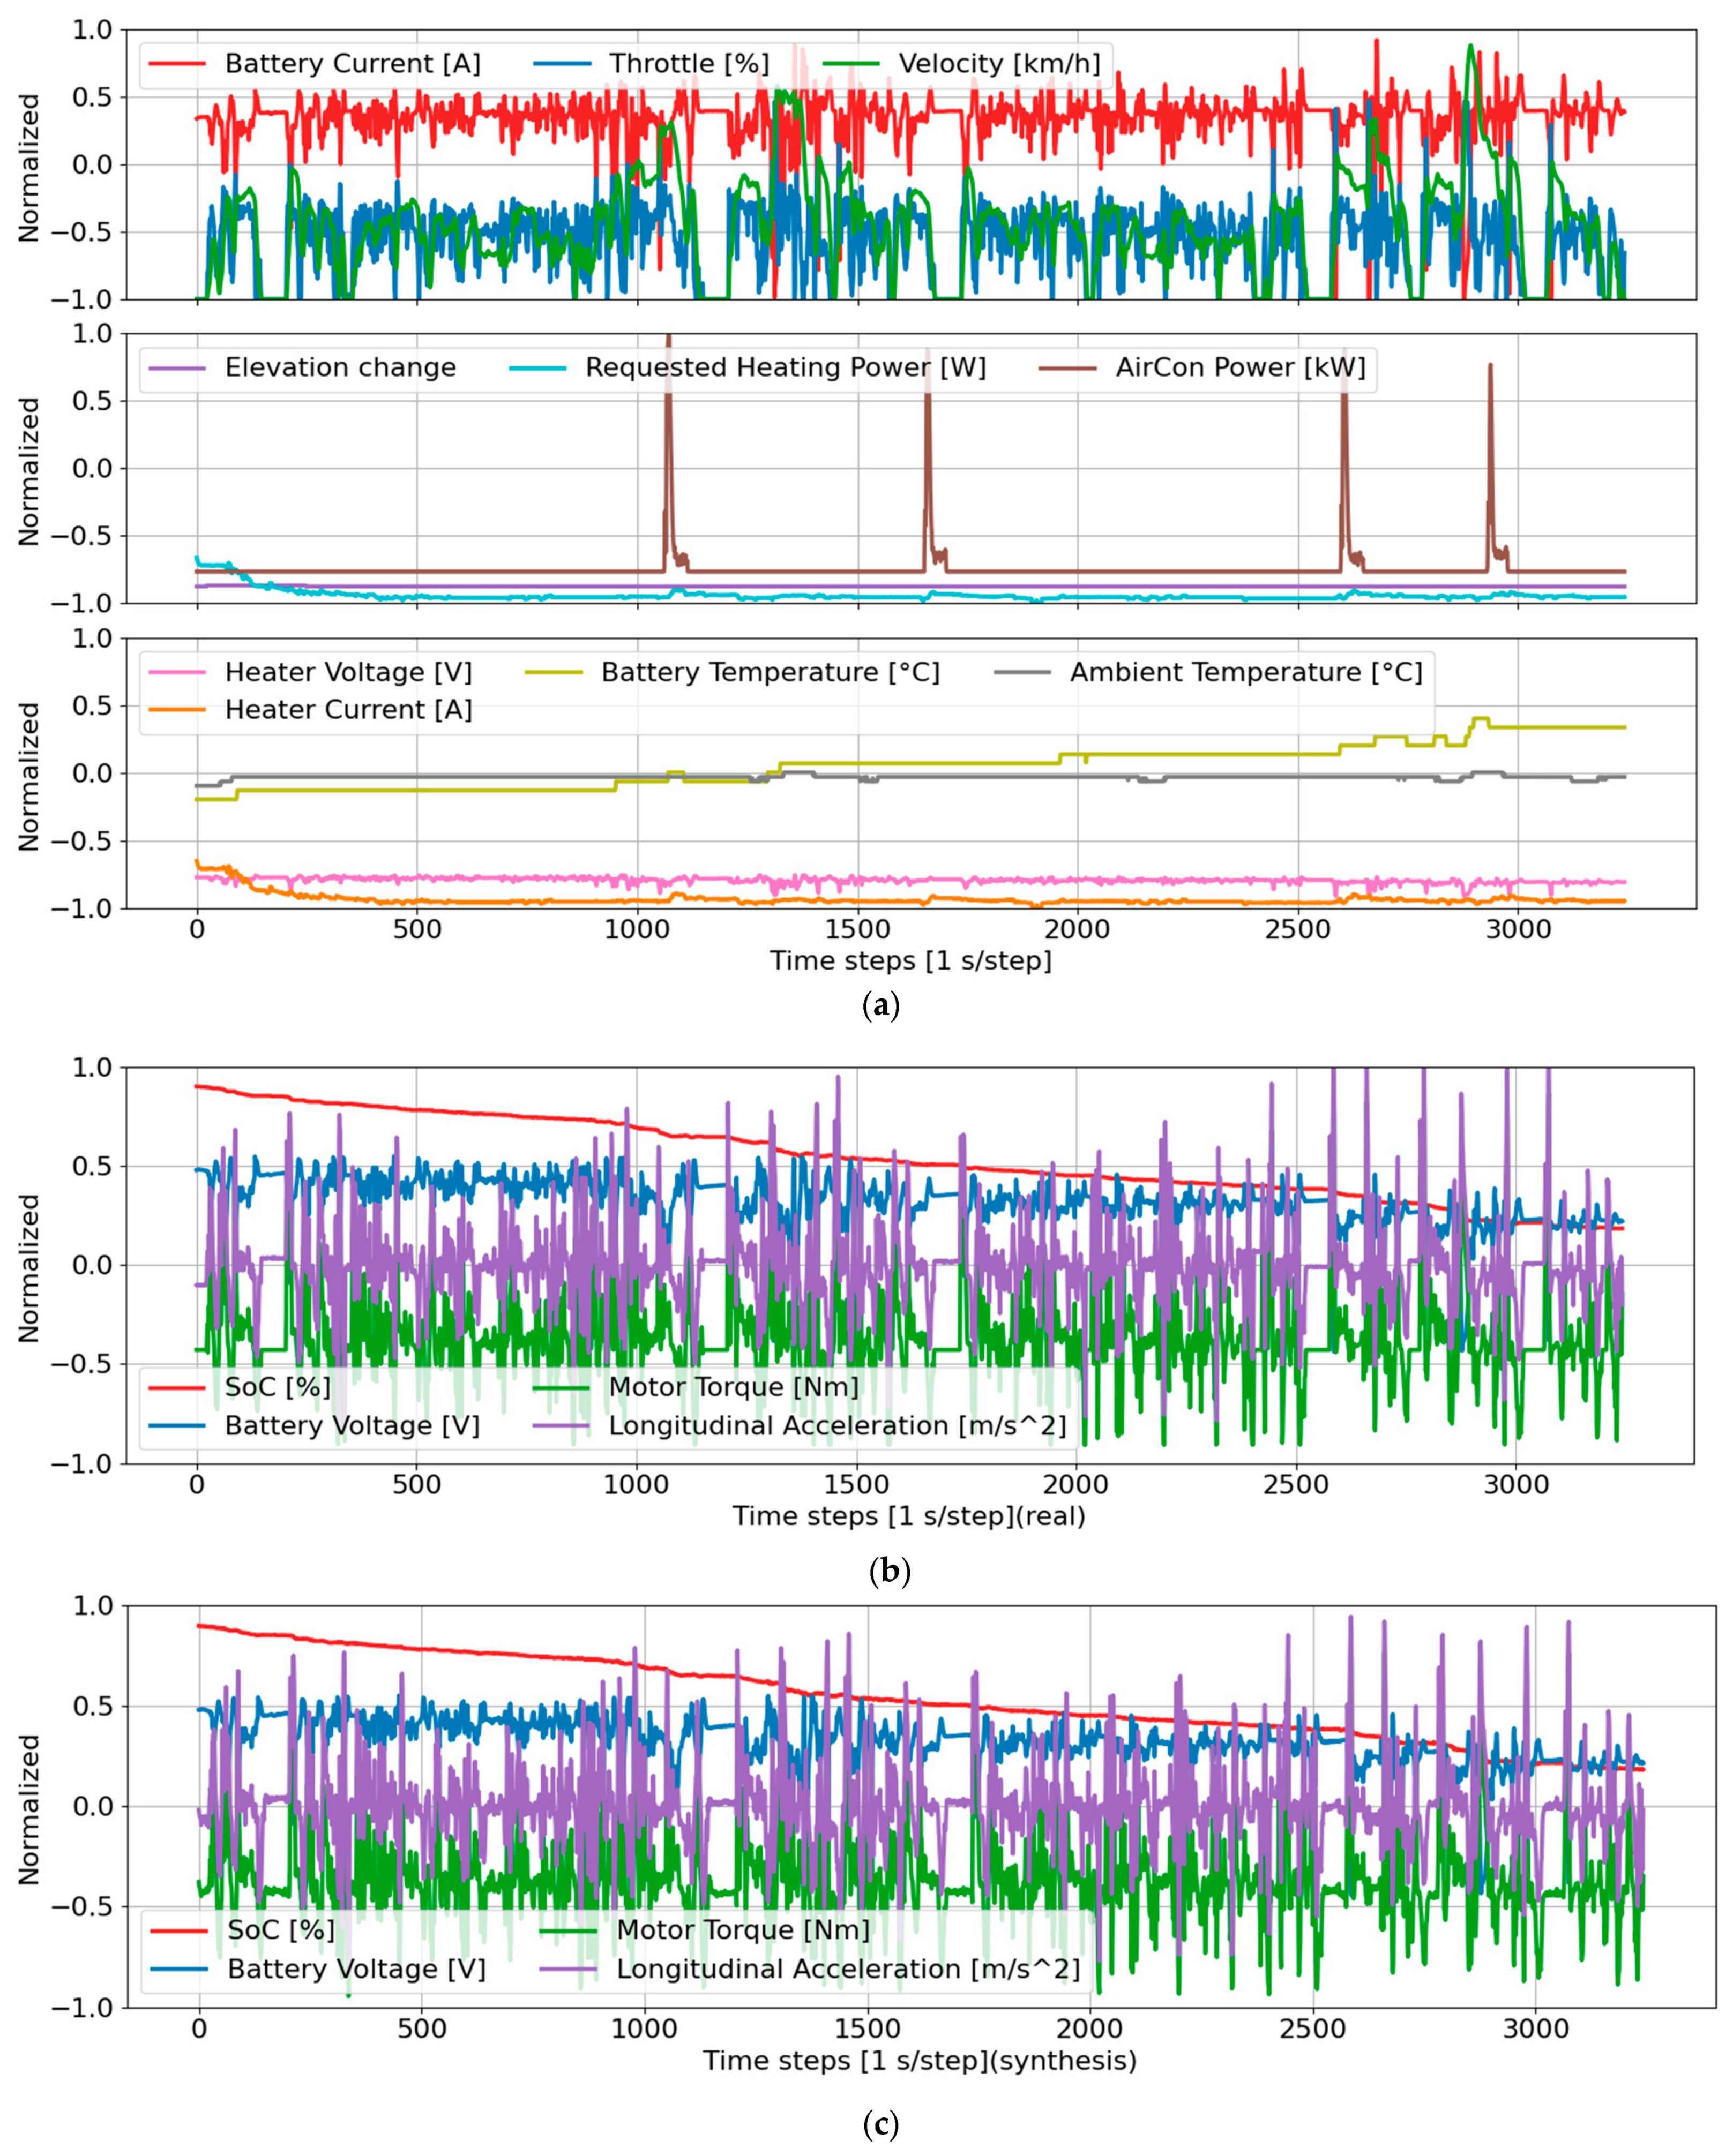Click the cyan Requested Heating Power swatch

tap(537, 368)
